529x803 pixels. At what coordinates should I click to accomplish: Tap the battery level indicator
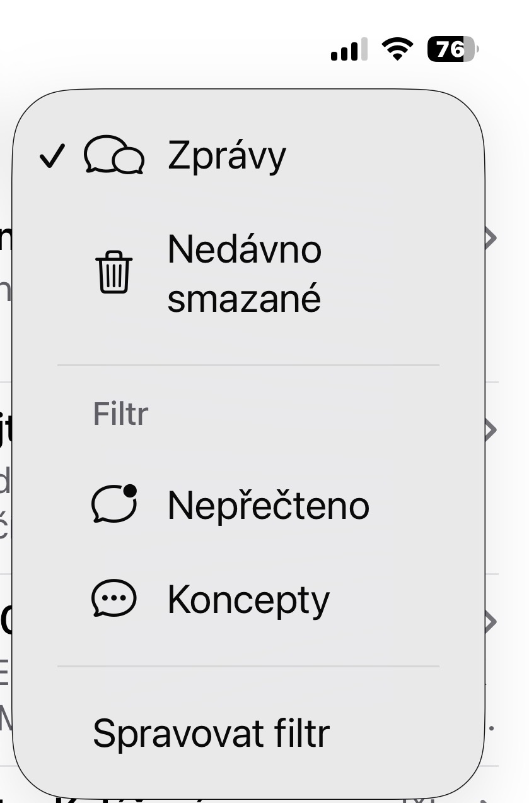(x=453, y=49)
